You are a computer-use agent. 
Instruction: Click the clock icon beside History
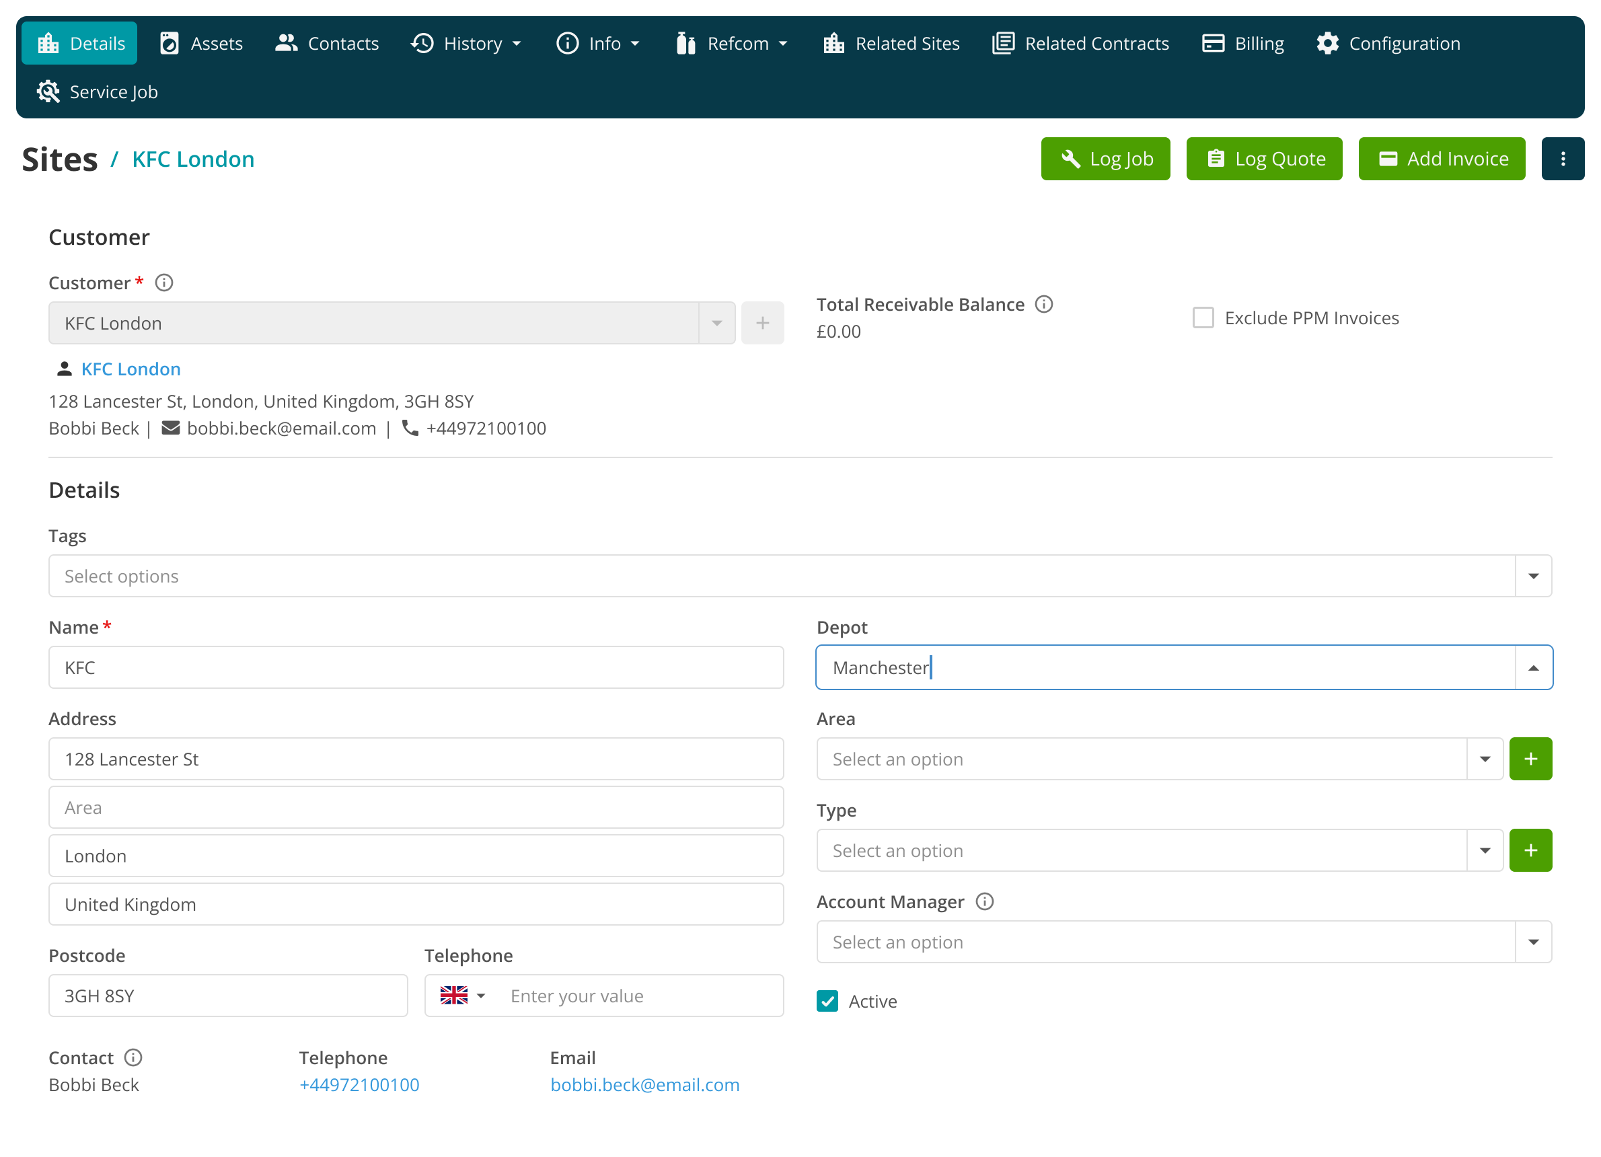(421, 43)
